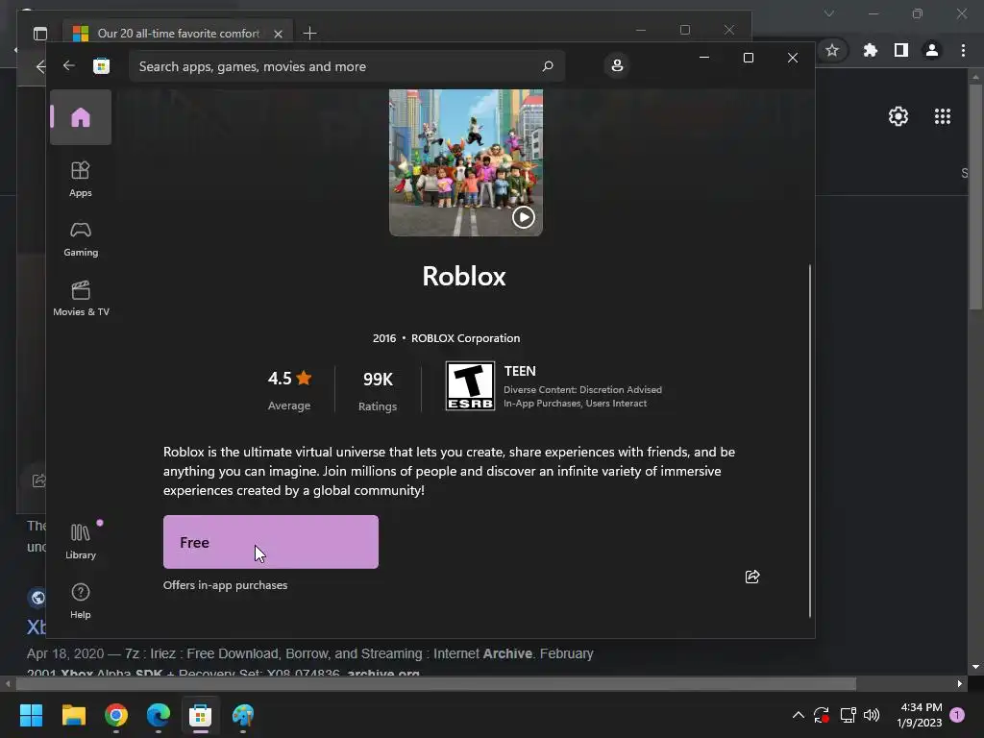Image resolution: width=984 pixels, height=738 pixels.
Task: Show hidden system tray icons
Action: coord(799,715)
